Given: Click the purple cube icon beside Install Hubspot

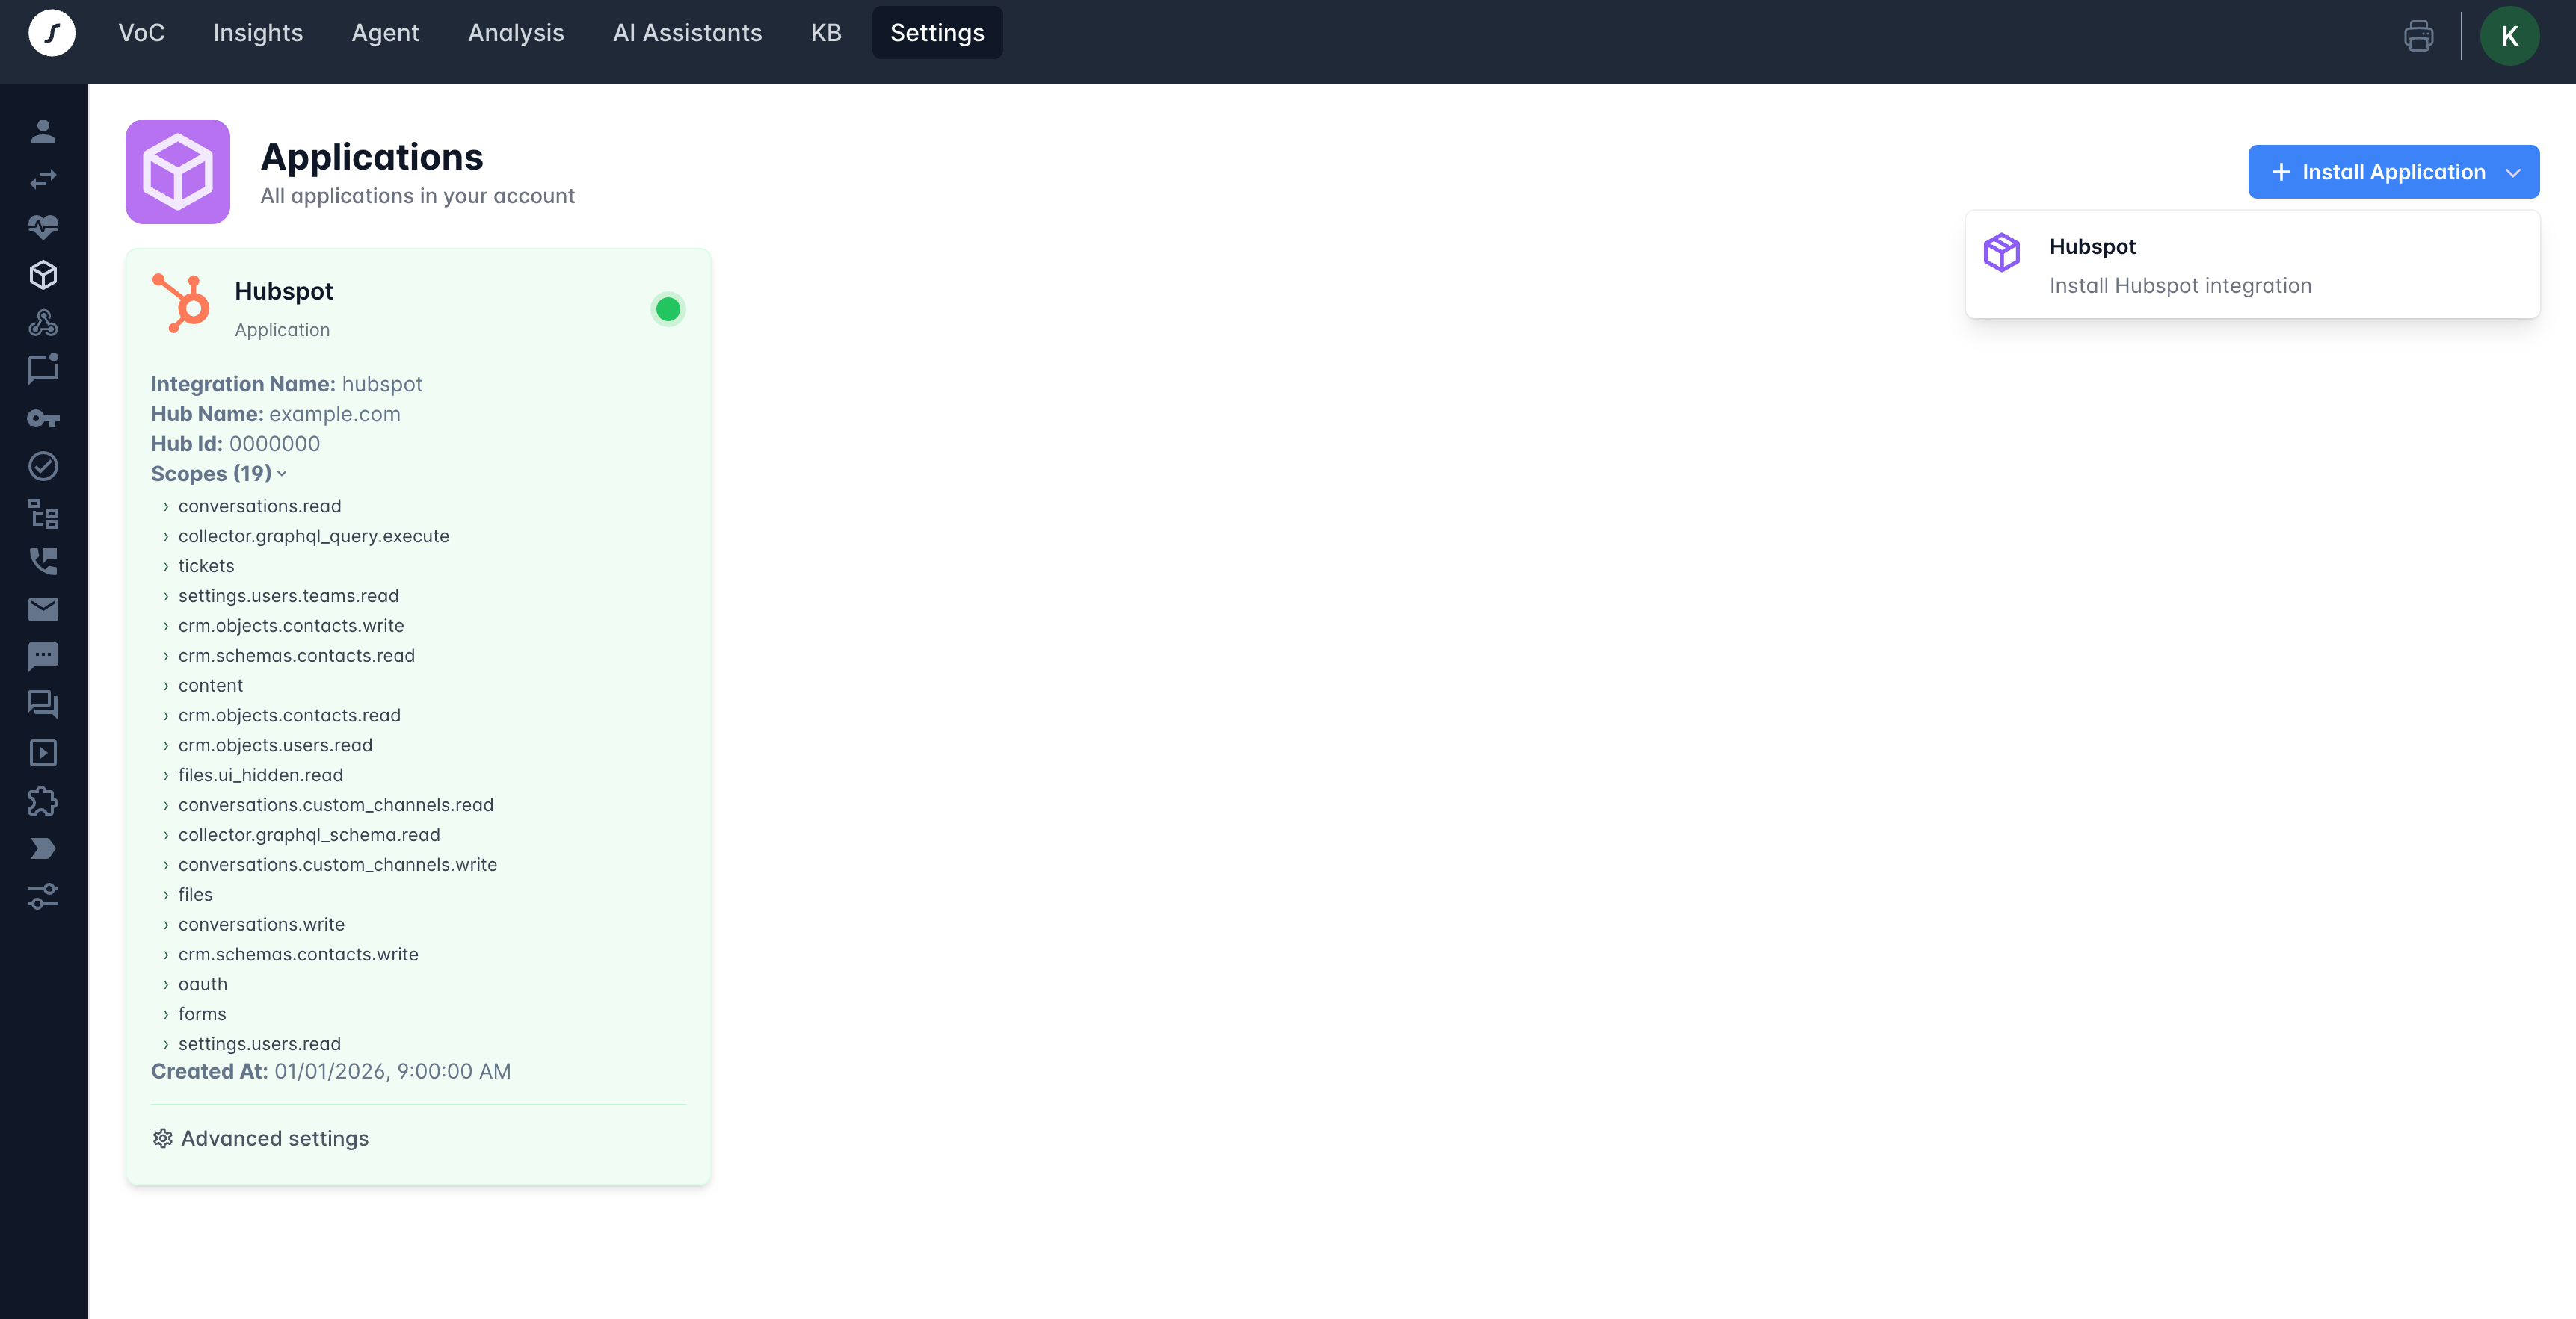Looking at the screenshot, I should pyautogui.click(x=2002, y=252).
